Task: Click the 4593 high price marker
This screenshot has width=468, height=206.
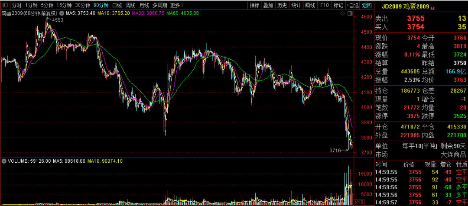Action: (58, 20)
